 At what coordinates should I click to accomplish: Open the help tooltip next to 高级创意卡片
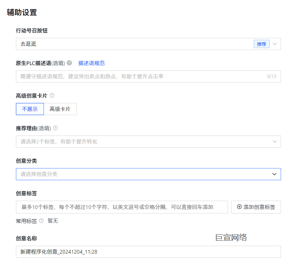(x=52, y=96)
